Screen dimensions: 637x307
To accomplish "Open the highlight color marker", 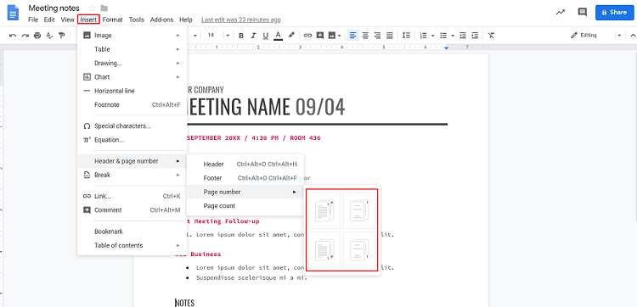I will pos(291,36).
